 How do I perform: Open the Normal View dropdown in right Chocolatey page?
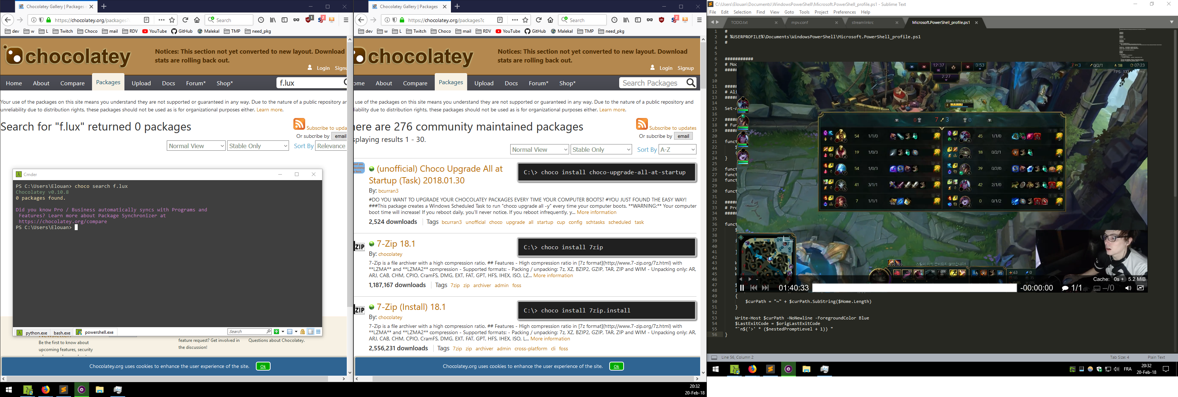click(539, 149)
